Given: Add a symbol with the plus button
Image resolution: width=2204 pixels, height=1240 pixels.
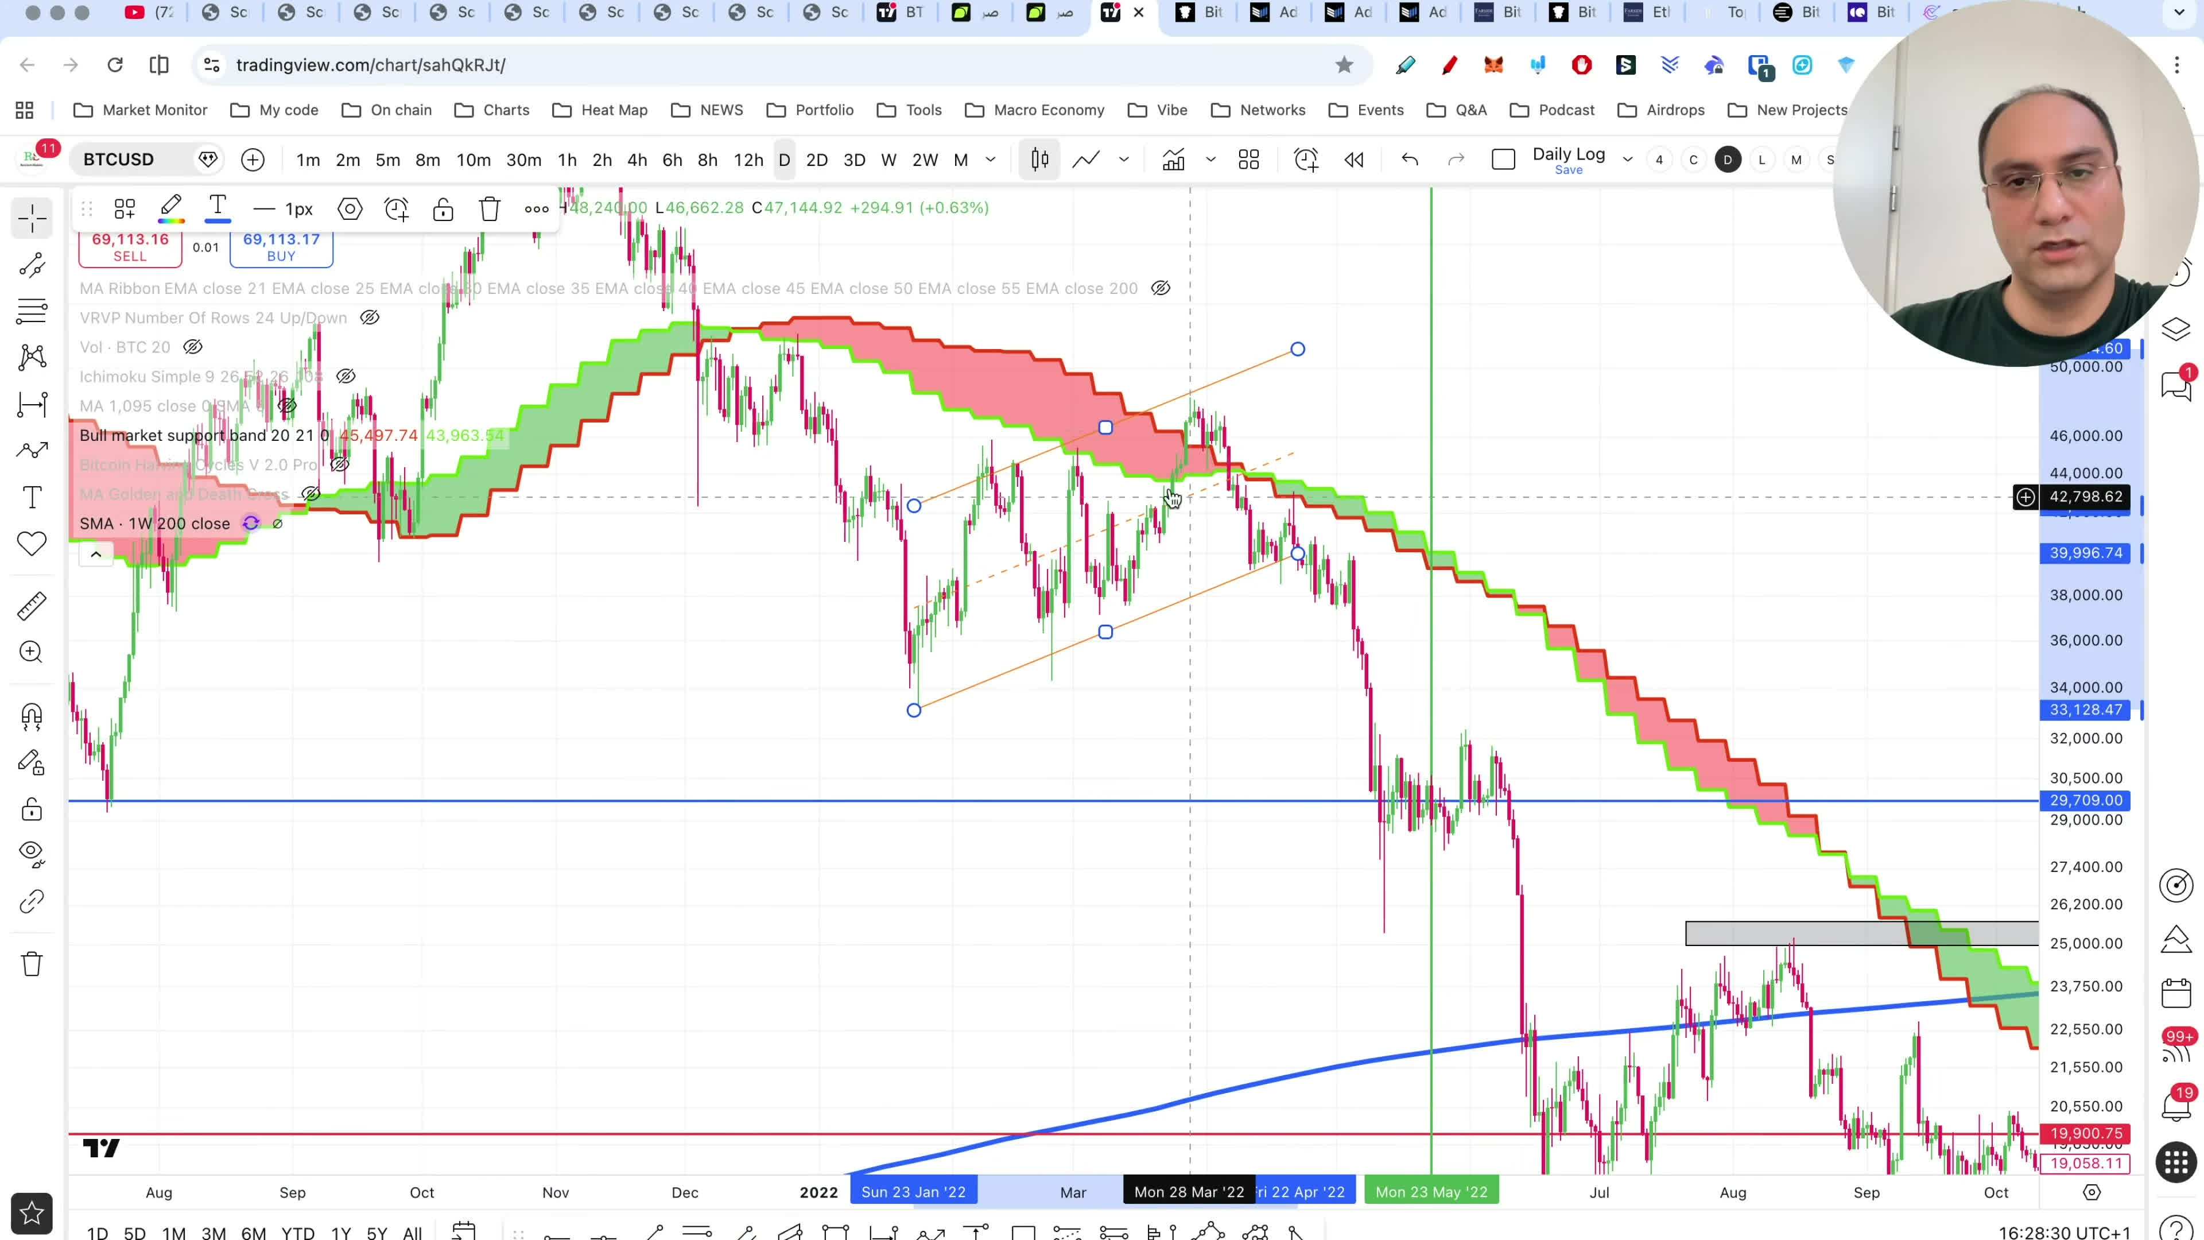Looking at the screenshot, I should (253, 160).
